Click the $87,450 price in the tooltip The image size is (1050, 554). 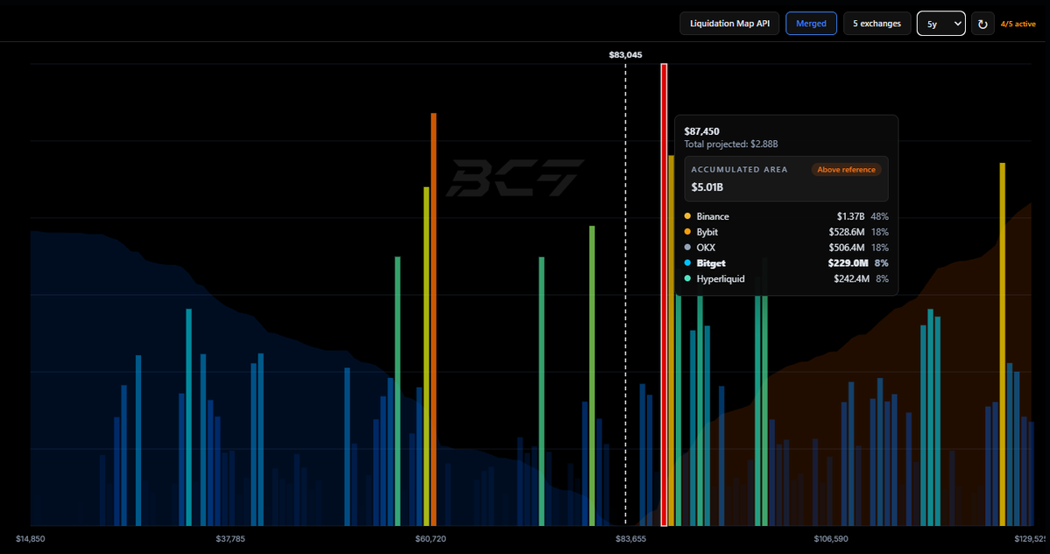click(x=701, y=131)
